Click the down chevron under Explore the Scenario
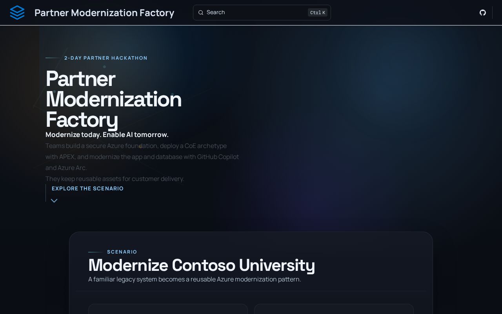The image size is (502, 314). (54, 201)
